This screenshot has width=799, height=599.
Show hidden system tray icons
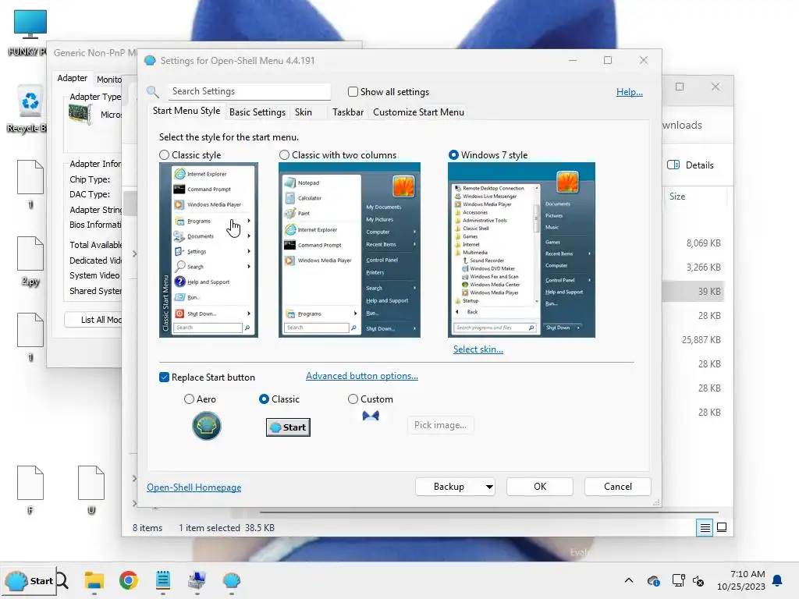629,580
